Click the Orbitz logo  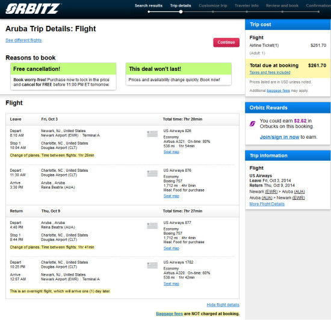coord(33,9)
